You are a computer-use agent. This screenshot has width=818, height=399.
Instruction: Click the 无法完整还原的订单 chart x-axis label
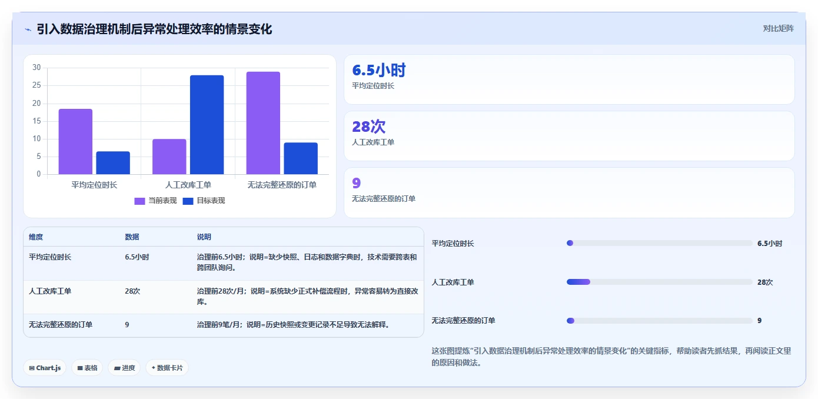pos(282,185)
